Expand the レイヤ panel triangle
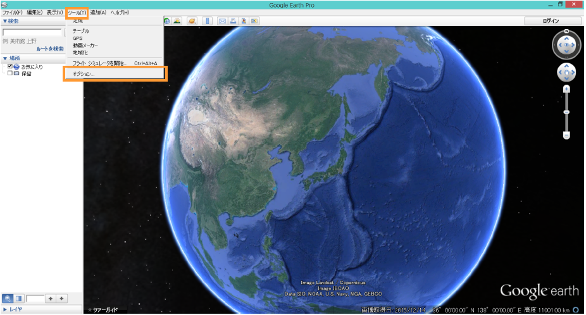Screen dimensions: 586x315 tap(5, 309)
